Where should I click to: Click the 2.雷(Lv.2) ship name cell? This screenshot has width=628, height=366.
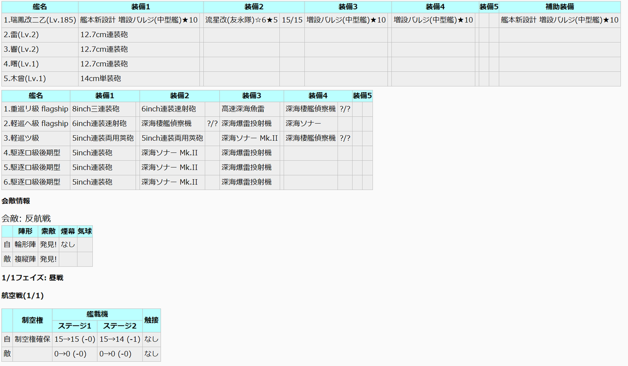click(x=40, y=35)
